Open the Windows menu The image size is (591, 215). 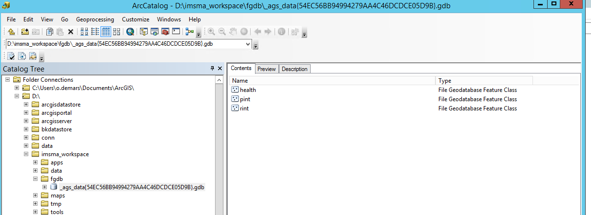coord(169,19)
